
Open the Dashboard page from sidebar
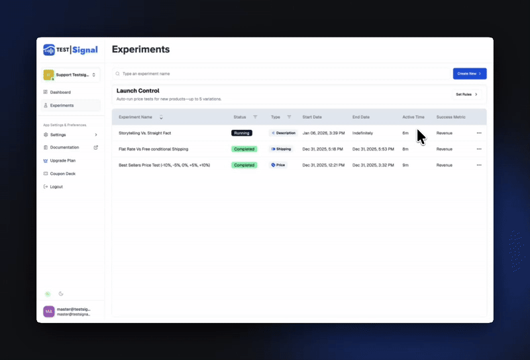point(60,92)
